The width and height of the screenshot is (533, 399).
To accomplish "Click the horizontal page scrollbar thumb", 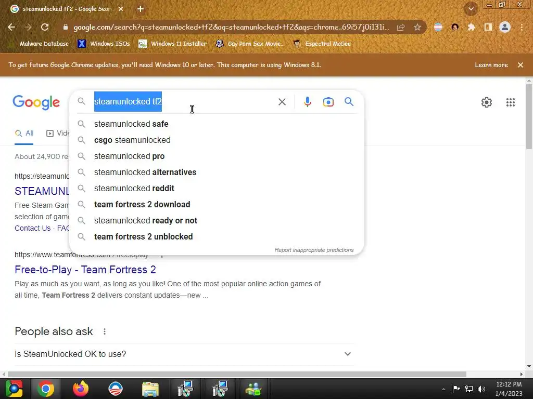I will click(x=237, y=374).
